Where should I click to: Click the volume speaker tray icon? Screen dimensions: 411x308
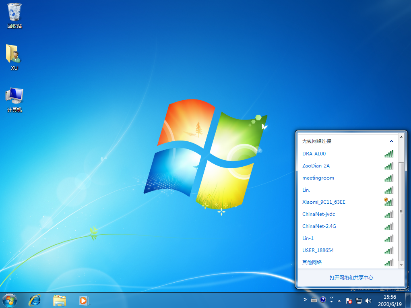click(368, 300)
